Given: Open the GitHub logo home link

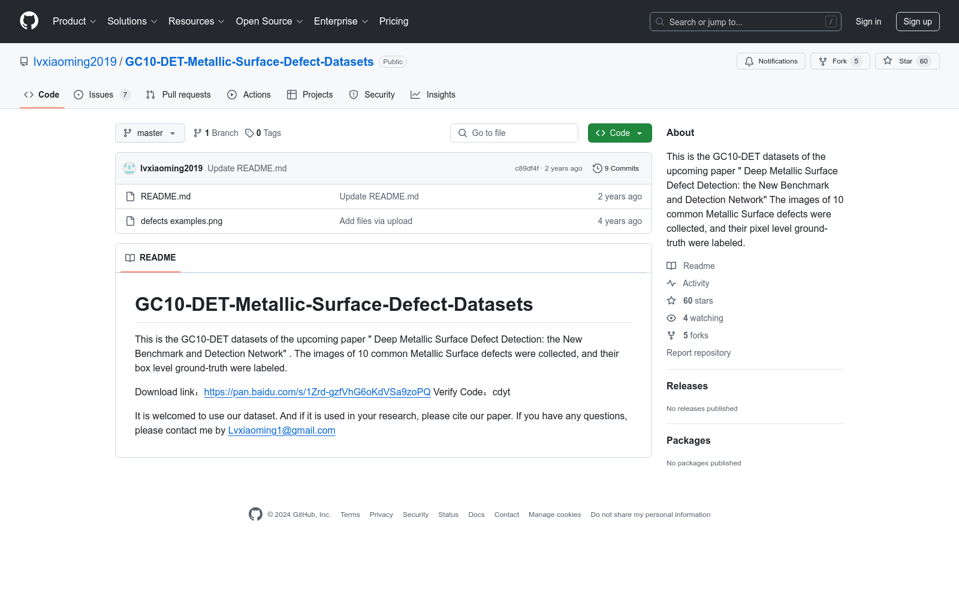Looking at the screenshot, I should click(x=29, y=21).
